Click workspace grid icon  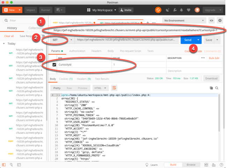tap(89, 10)
